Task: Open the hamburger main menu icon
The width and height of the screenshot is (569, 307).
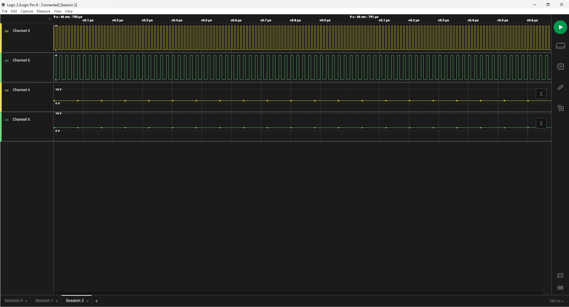Action: point(560,288)
